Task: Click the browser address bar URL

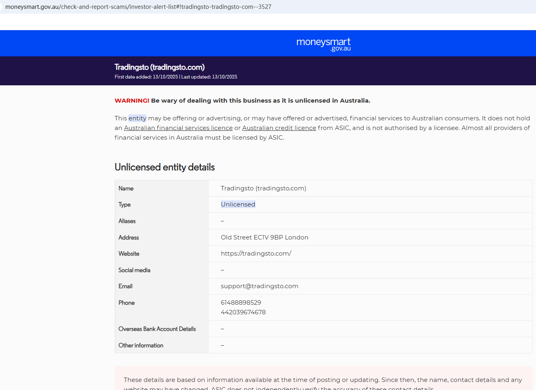Action: coord(138,7)
